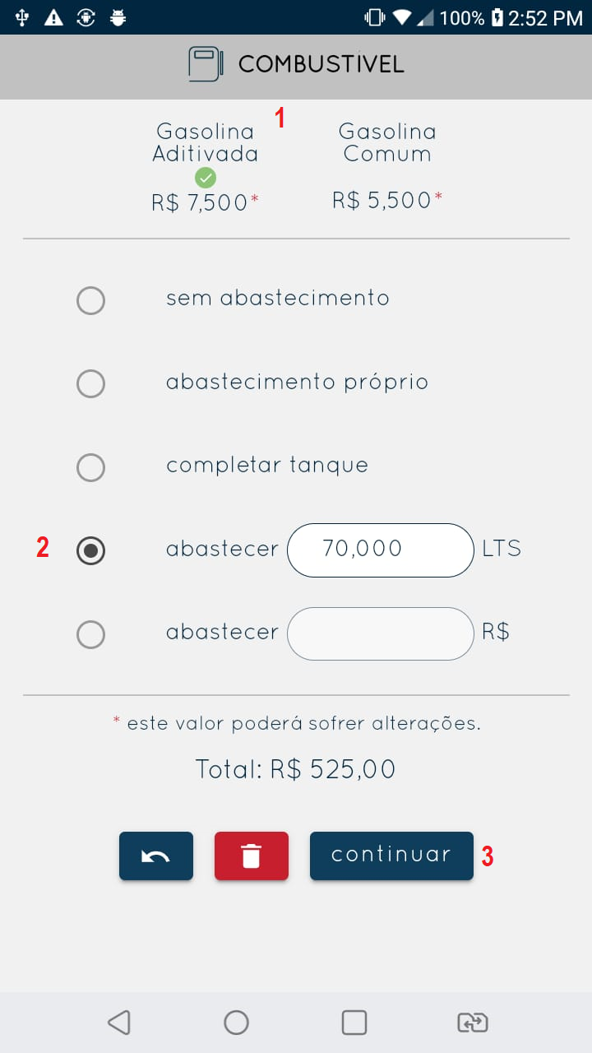Viewport: 592px width, 1053px height.
Task: Select the 'sem abastecimento' radio option
Action: click(90, 300)
